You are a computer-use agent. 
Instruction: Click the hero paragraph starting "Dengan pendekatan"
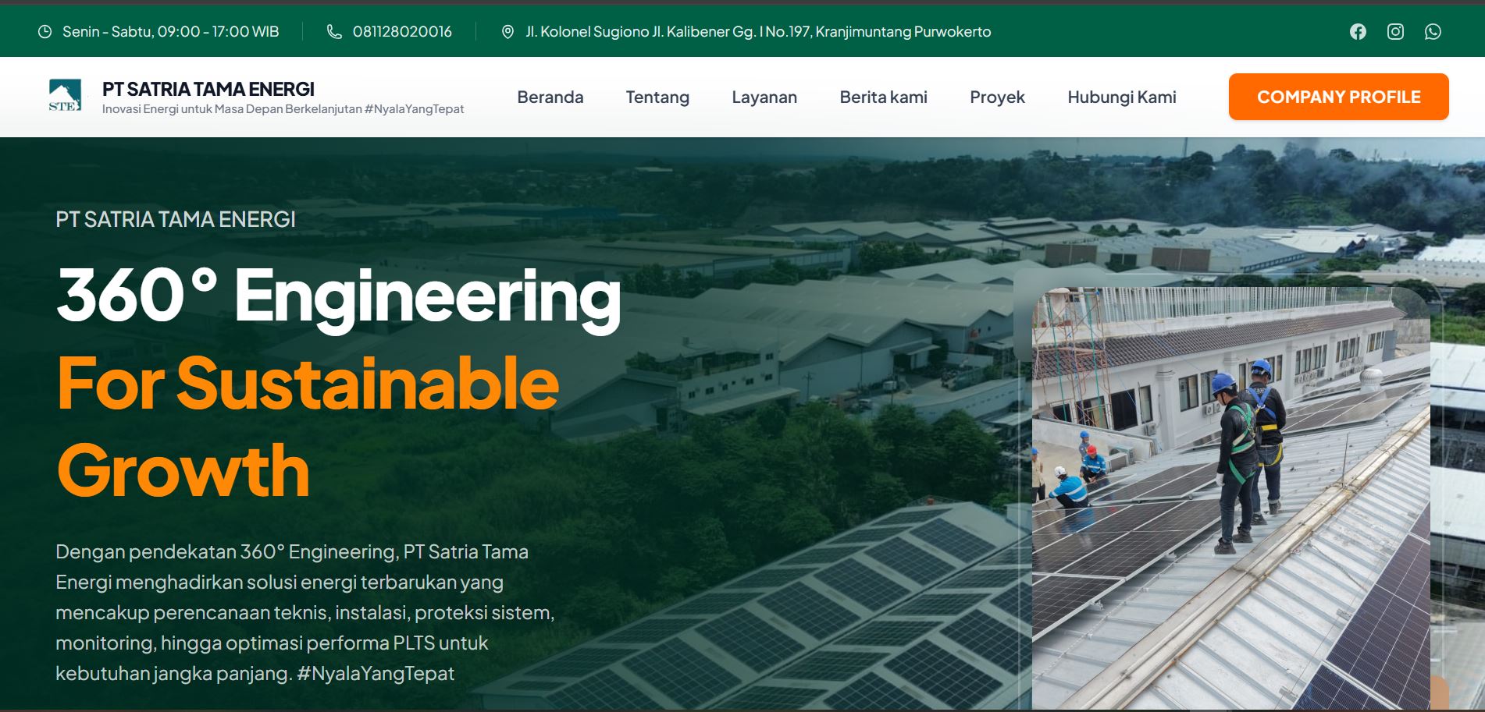coord(305,612)
